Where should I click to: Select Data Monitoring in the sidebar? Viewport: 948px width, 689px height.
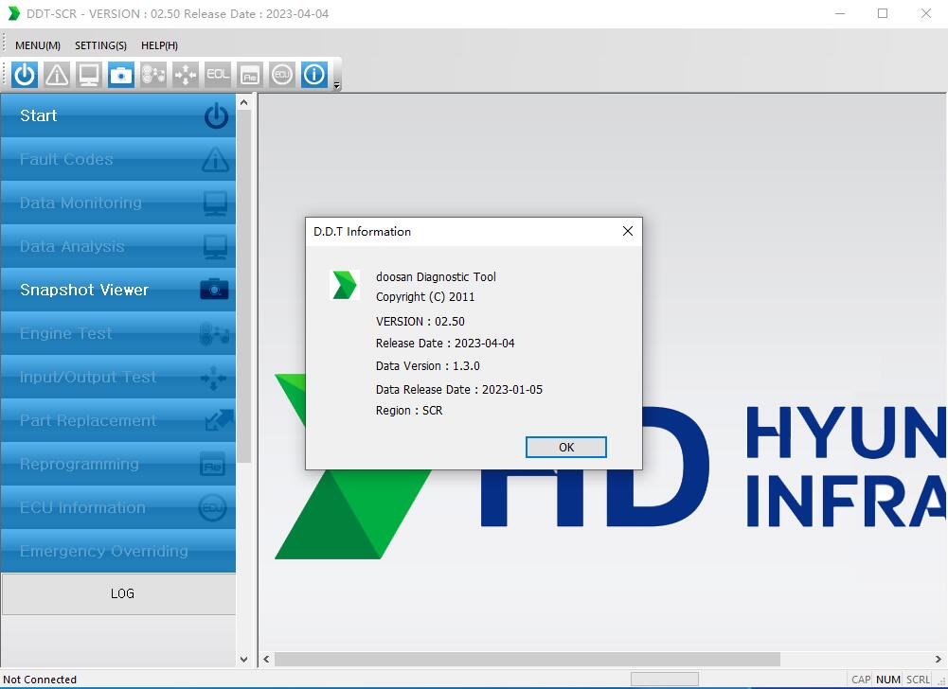(x=117, y=203)
